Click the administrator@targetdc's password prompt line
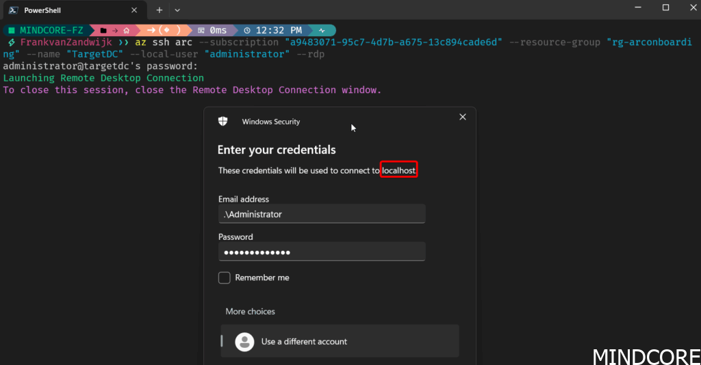This screenshot has width=701, height=365. pyautogui.click(x=100, y=66)
